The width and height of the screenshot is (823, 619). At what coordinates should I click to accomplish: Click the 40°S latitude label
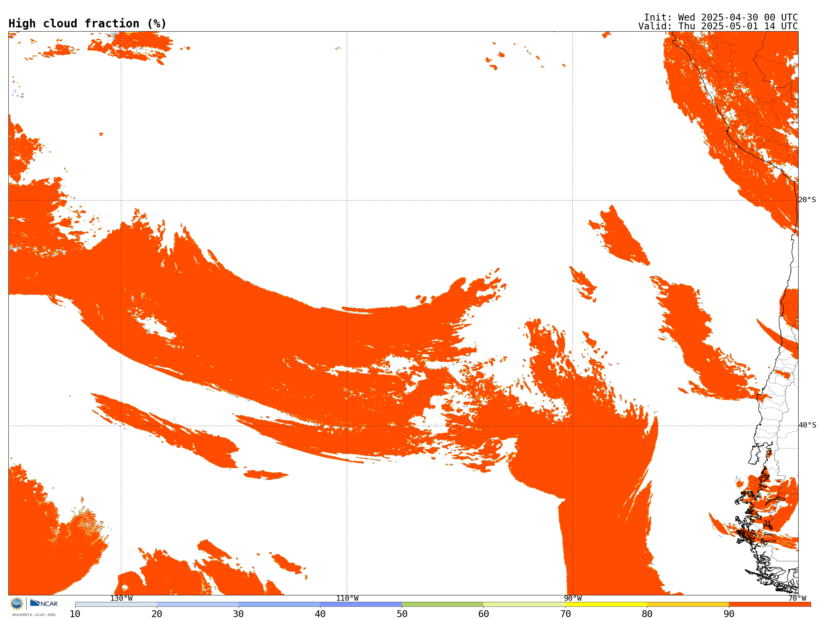point(807,425)
